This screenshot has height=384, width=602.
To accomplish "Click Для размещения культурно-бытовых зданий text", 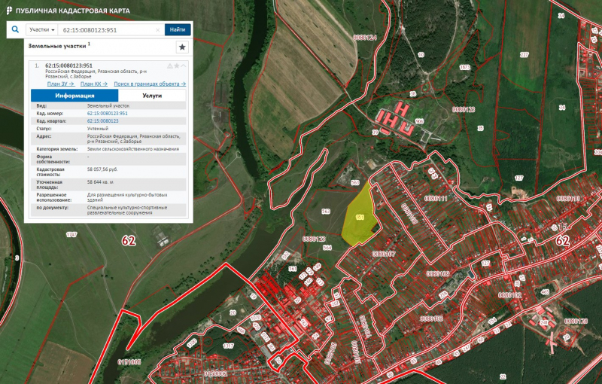I will click(127, 197).
